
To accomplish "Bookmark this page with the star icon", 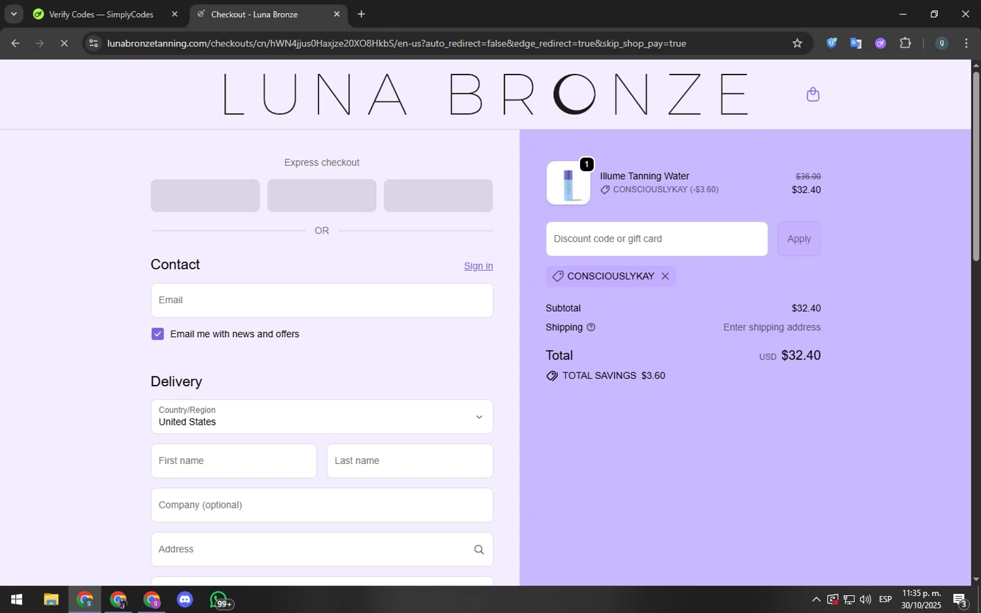I will pyautogui.click(x=797, y=43).
